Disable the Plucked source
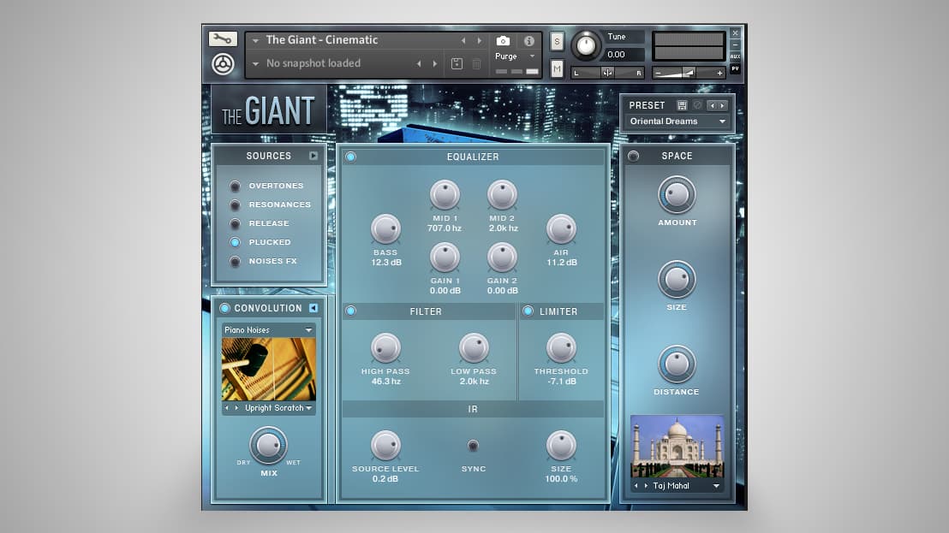The image size is (949, 533). click(x=235, y=242)
